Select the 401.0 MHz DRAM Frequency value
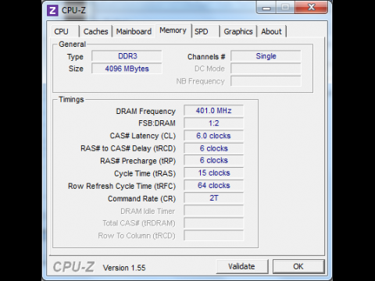The image size is (375, 281). pos(213,111)
